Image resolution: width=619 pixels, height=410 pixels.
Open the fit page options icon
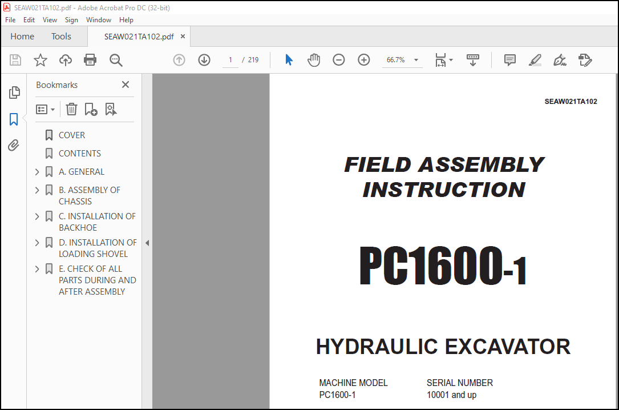[x=440, y=60]
